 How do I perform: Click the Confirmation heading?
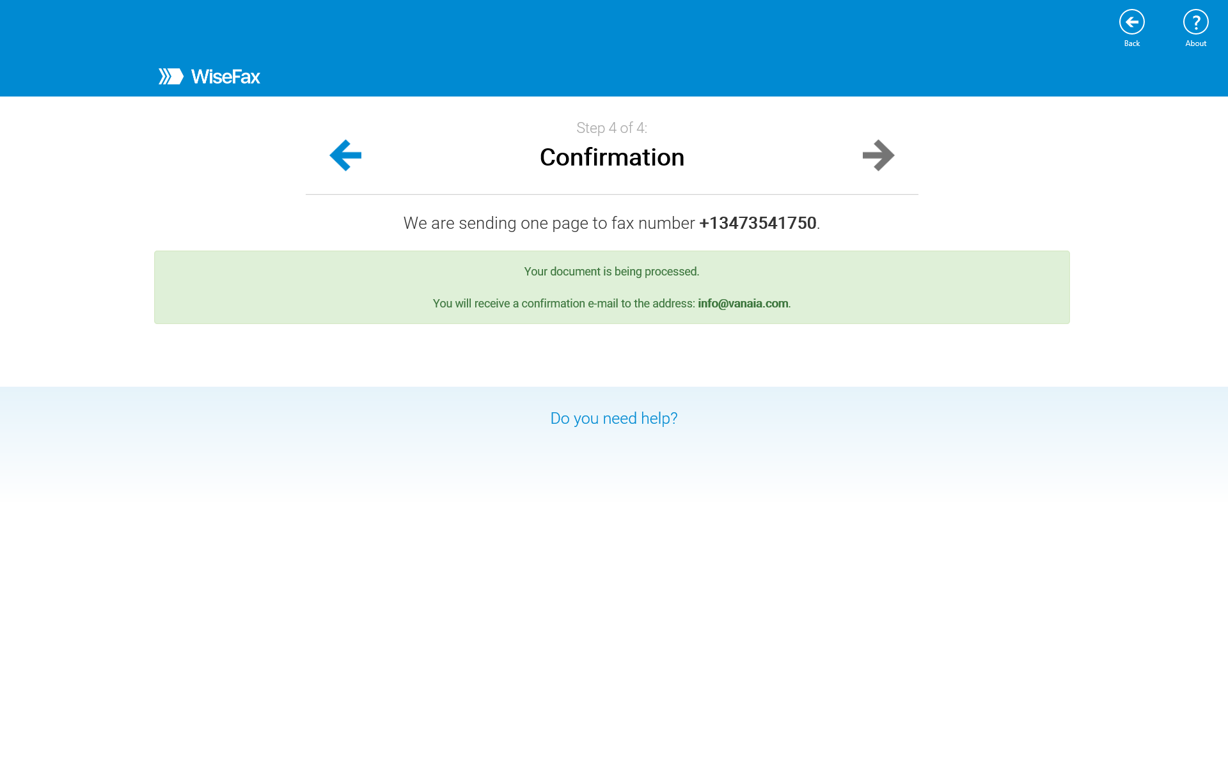(x=611, y=157)
